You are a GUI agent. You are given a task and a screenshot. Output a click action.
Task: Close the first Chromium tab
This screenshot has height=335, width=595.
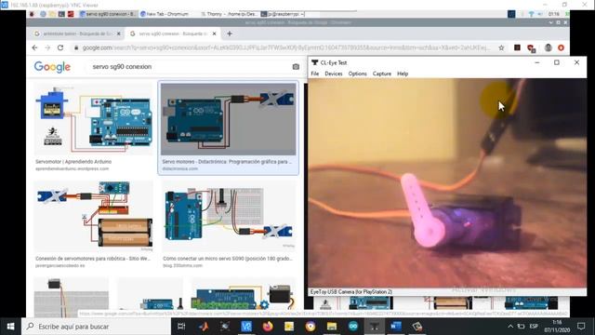[118, 33]
